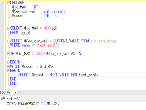Place cursor in the NEXT VALUE FOR line

coord(78,75)
